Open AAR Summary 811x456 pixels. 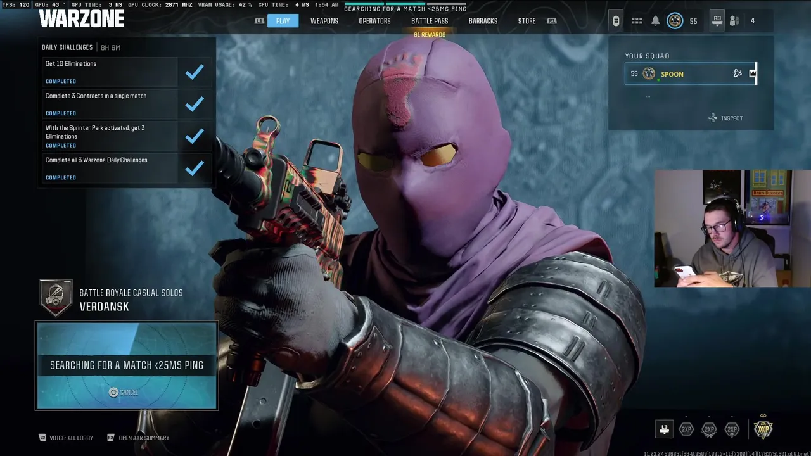[138, 438]
